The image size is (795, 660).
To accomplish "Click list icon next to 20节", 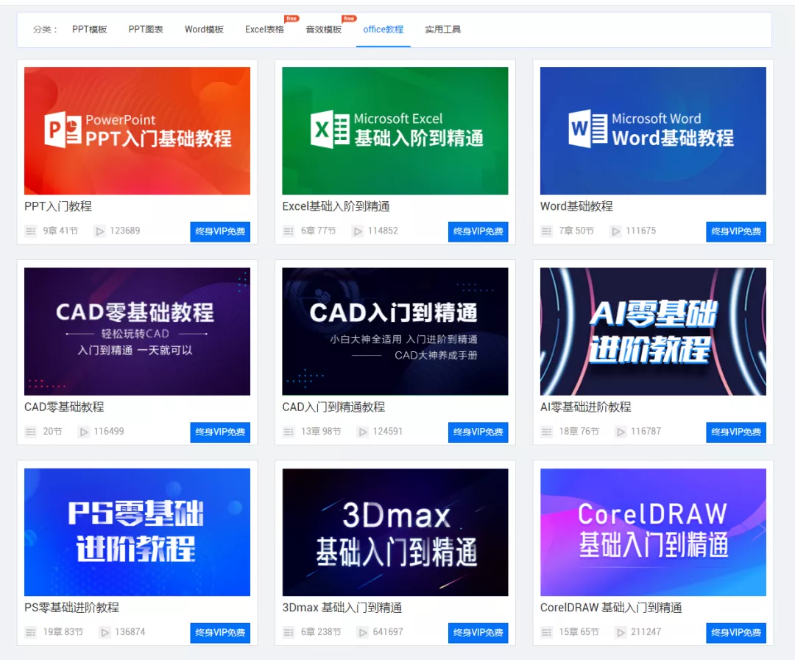I will click(31, 432).
